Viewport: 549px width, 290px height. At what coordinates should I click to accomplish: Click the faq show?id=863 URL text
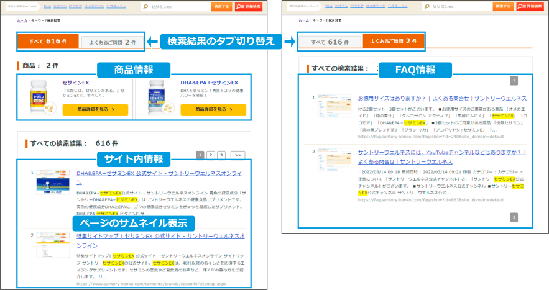(x=431, y=200)
